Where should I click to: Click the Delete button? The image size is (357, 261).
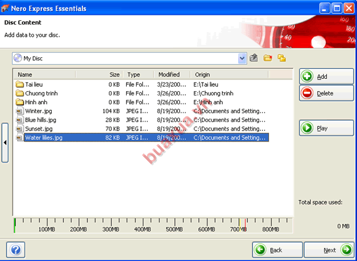(x=326, y=93)
